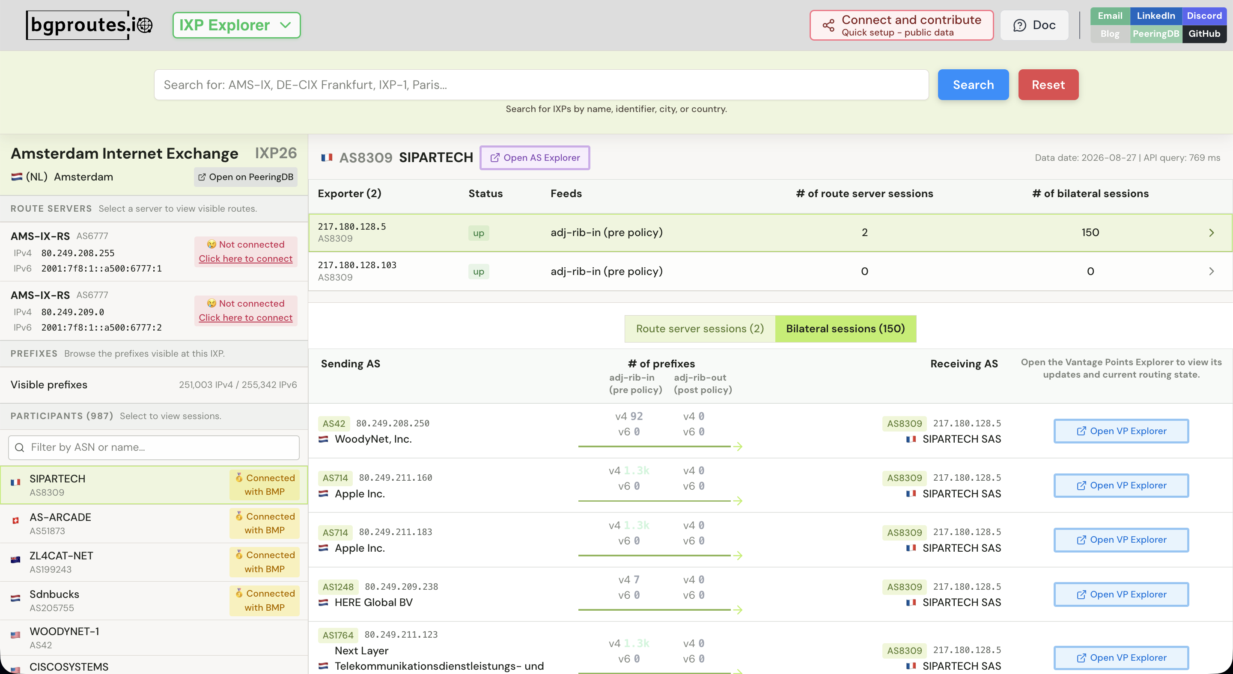1233x674 pixels.
Task: Click the v4 92 prefix count for WoodyNet
Action: 629,417
